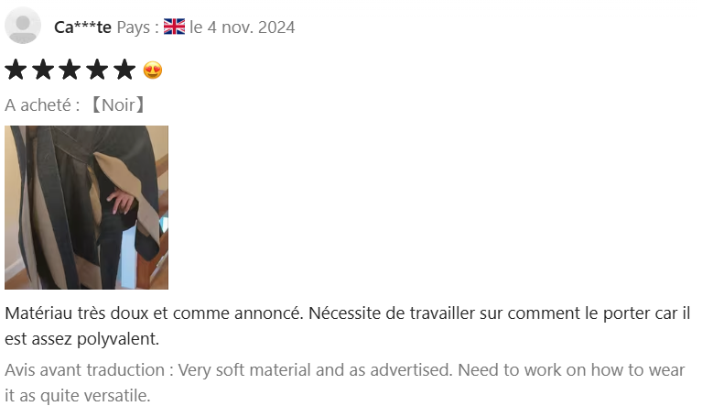Click the heart-eyes emoji after the stars
This screenshot has width=724, height=417.
click(x=153, y=71)
